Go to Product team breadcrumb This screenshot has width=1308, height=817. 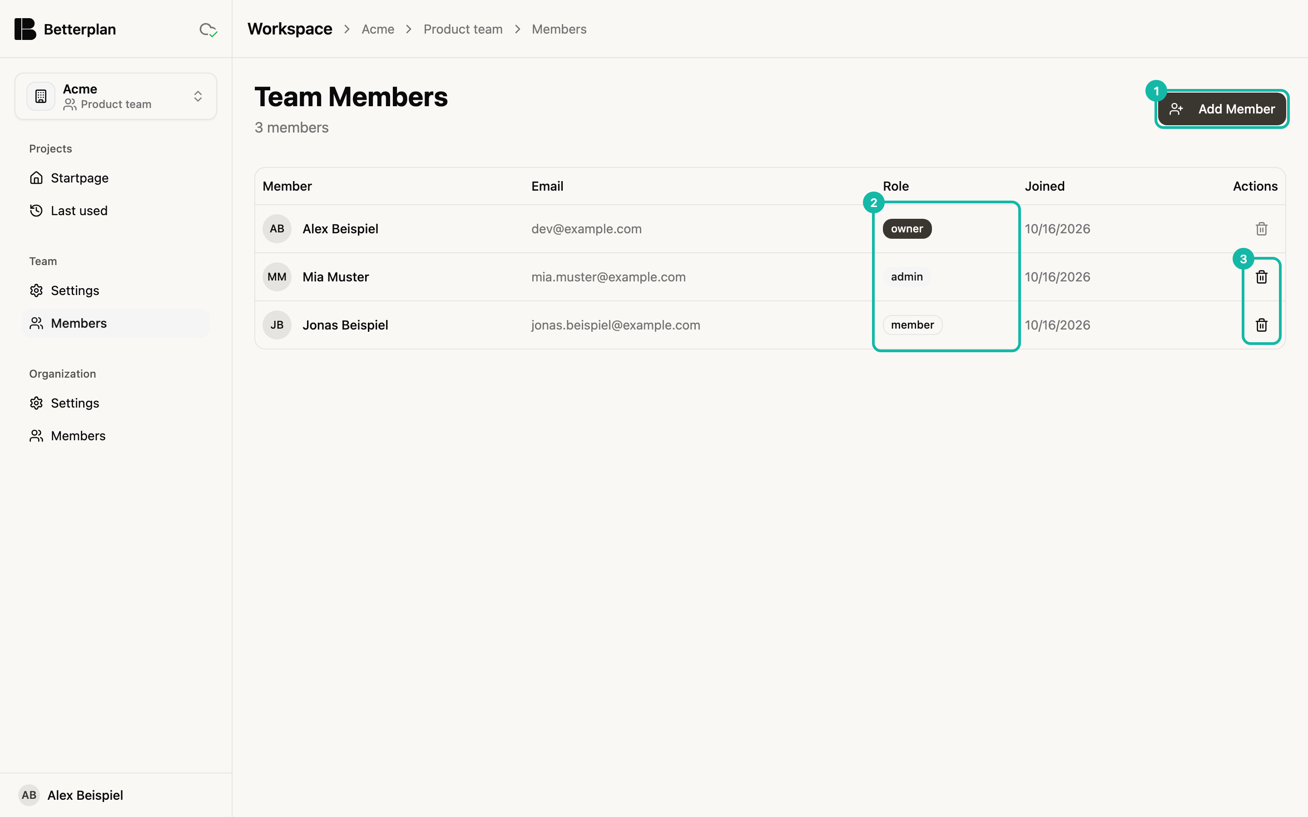tap(463, 29)
